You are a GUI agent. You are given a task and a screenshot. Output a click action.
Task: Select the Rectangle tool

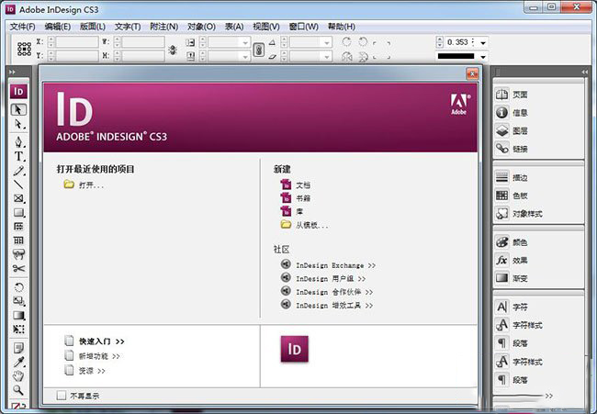[x=18, y=212]
